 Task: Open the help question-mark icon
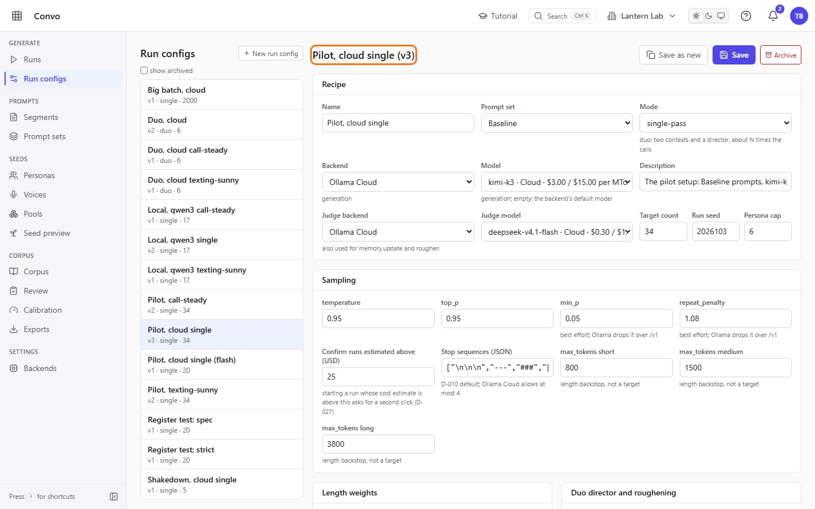(746, 16)
